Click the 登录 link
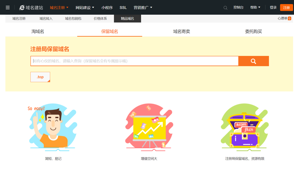 pos(273,7)
